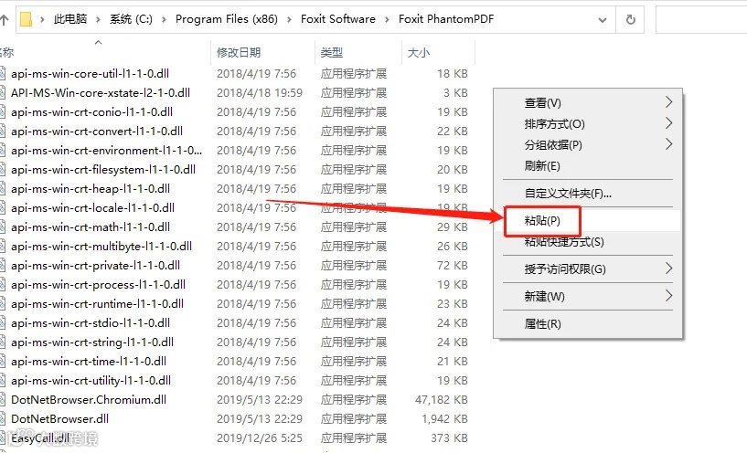This screenshot has width=747, height=453.
Task: Open 查看(V) submenu
Action: point(588,103)
